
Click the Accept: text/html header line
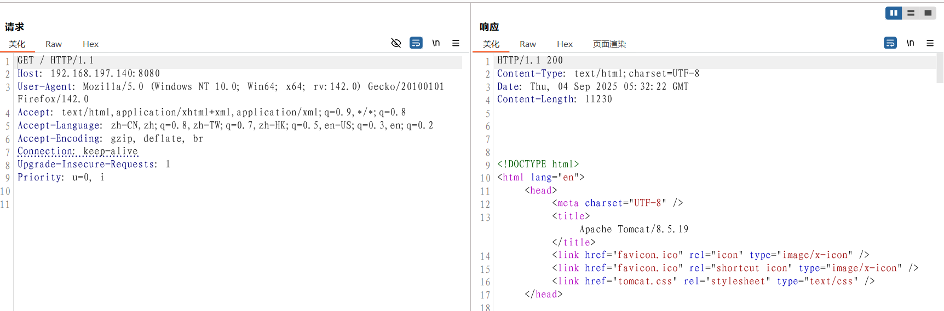[x=212, y=113]
